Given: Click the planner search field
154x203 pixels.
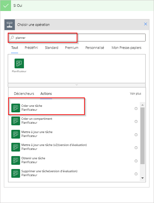Looking at the screenshot, I should point(77,38).
